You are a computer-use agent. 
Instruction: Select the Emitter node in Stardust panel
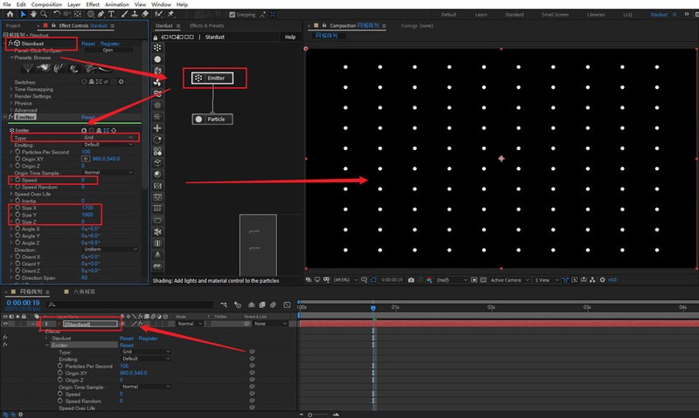(x=212, y=79)
